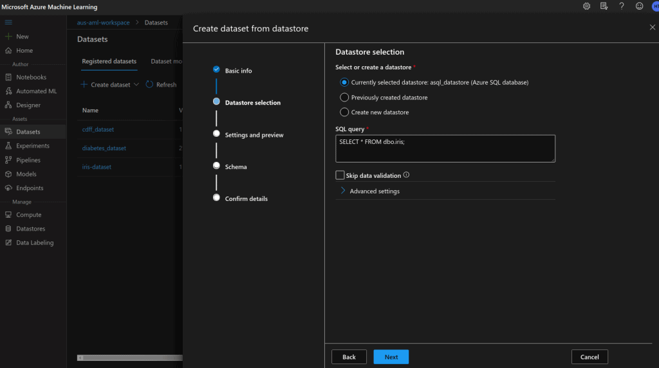Click the Refresh icon in datasets toolbar
The width and height of the screenshot is (659, 368).
tap(149, 85)
